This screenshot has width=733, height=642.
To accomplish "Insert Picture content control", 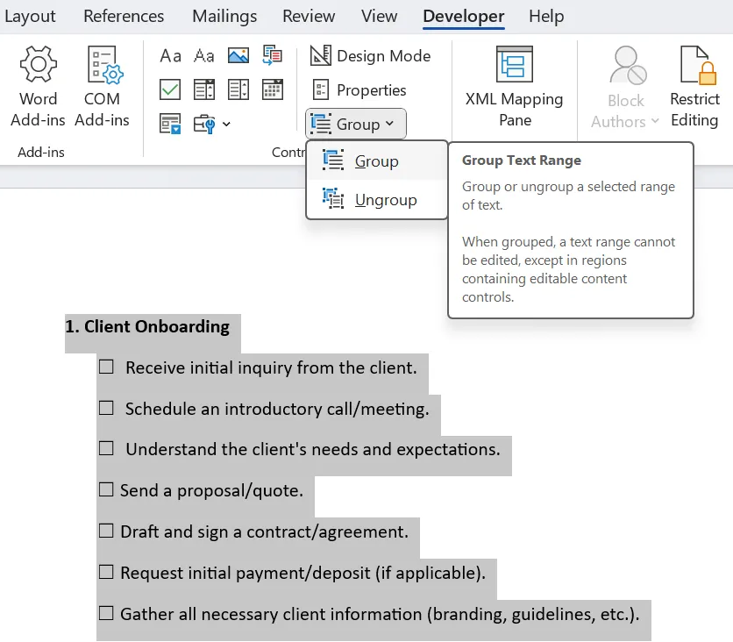I will [238, 56].
